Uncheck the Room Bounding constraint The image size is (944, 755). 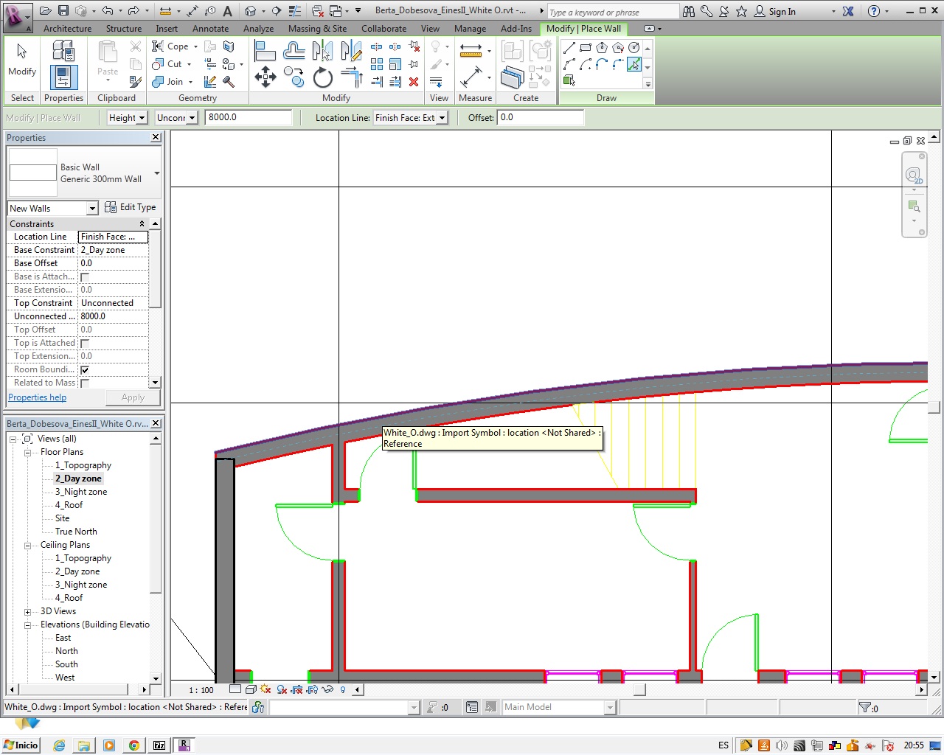(x=85, y=369)
